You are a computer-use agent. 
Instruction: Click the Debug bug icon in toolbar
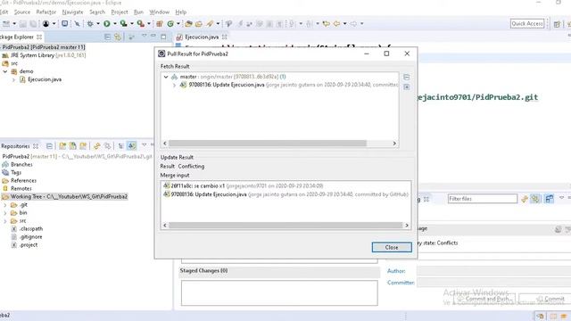click(90, 24)
